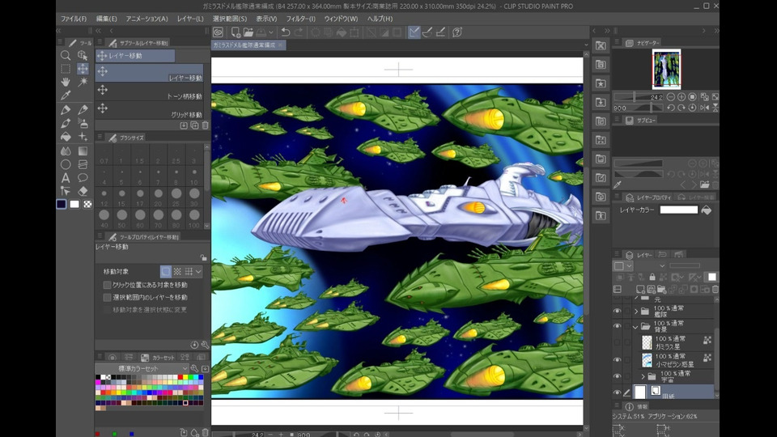Select the Operation object tool
Viewport: 777px width, 437px height.
(x=83, y=56)
